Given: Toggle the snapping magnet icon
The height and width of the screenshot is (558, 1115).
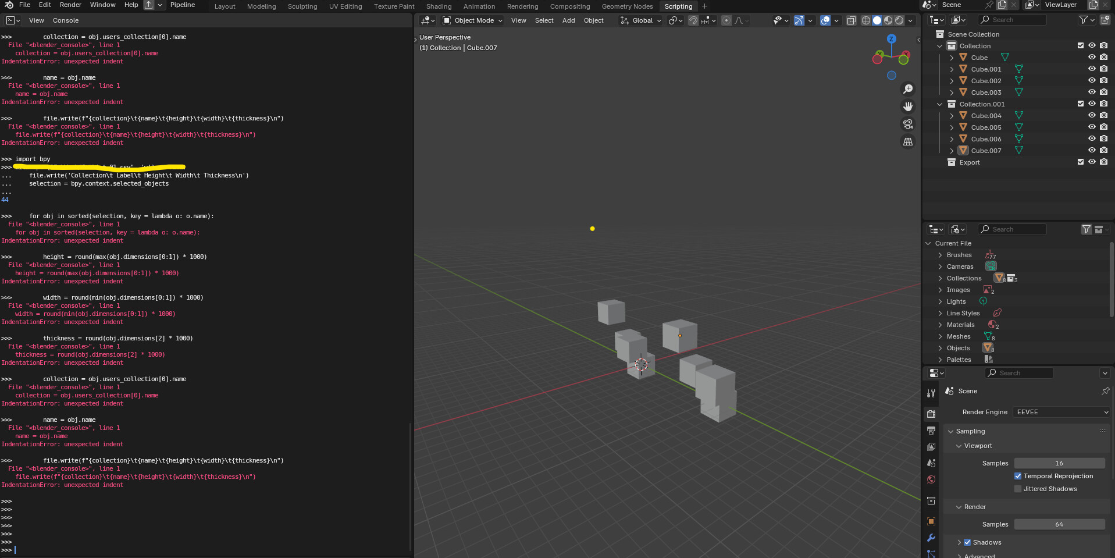Looking at the screenshot, I should (x=693, y=20).
